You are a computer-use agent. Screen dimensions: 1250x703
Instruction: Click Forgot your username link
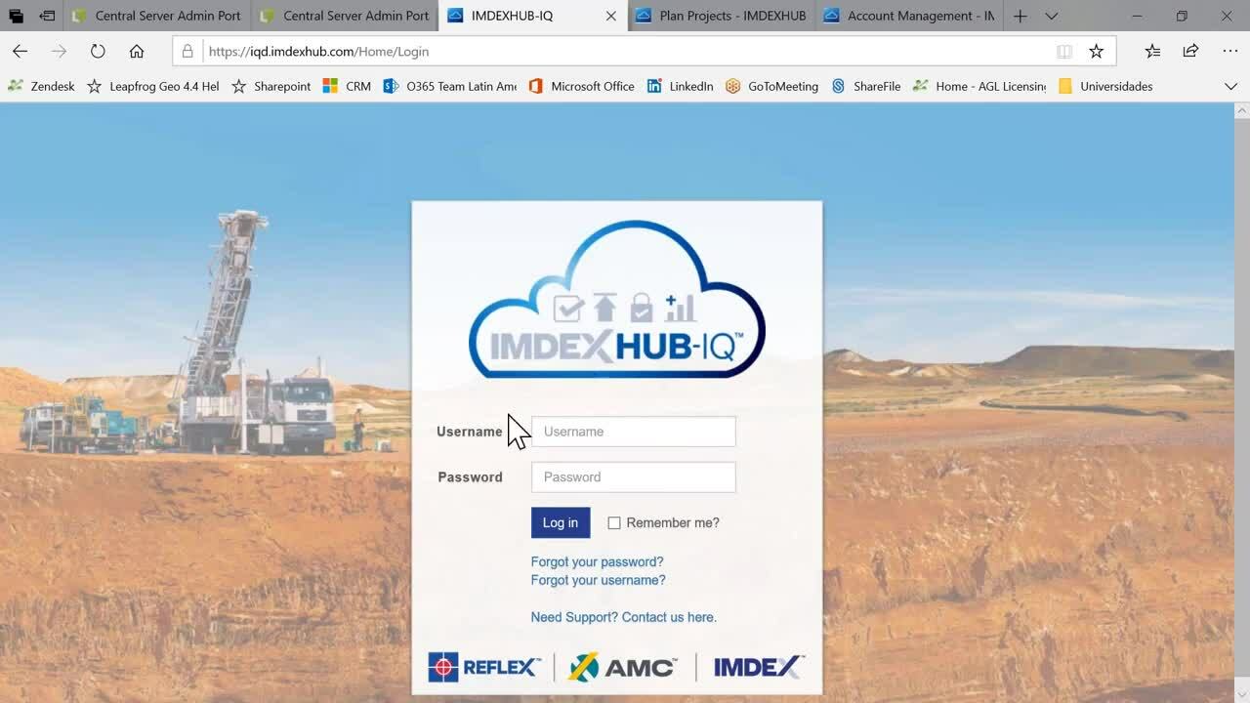pyautogui.click(x=598, y=580)
